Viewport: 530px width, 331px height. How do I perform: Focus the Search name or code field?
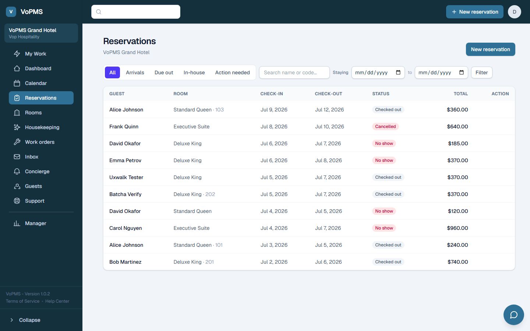(x=294, y=72)
